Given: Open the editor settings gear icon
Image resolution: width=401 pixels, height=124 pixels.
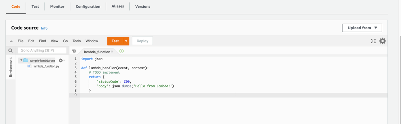Looking at the screenshot, I should tap(383, 41).
